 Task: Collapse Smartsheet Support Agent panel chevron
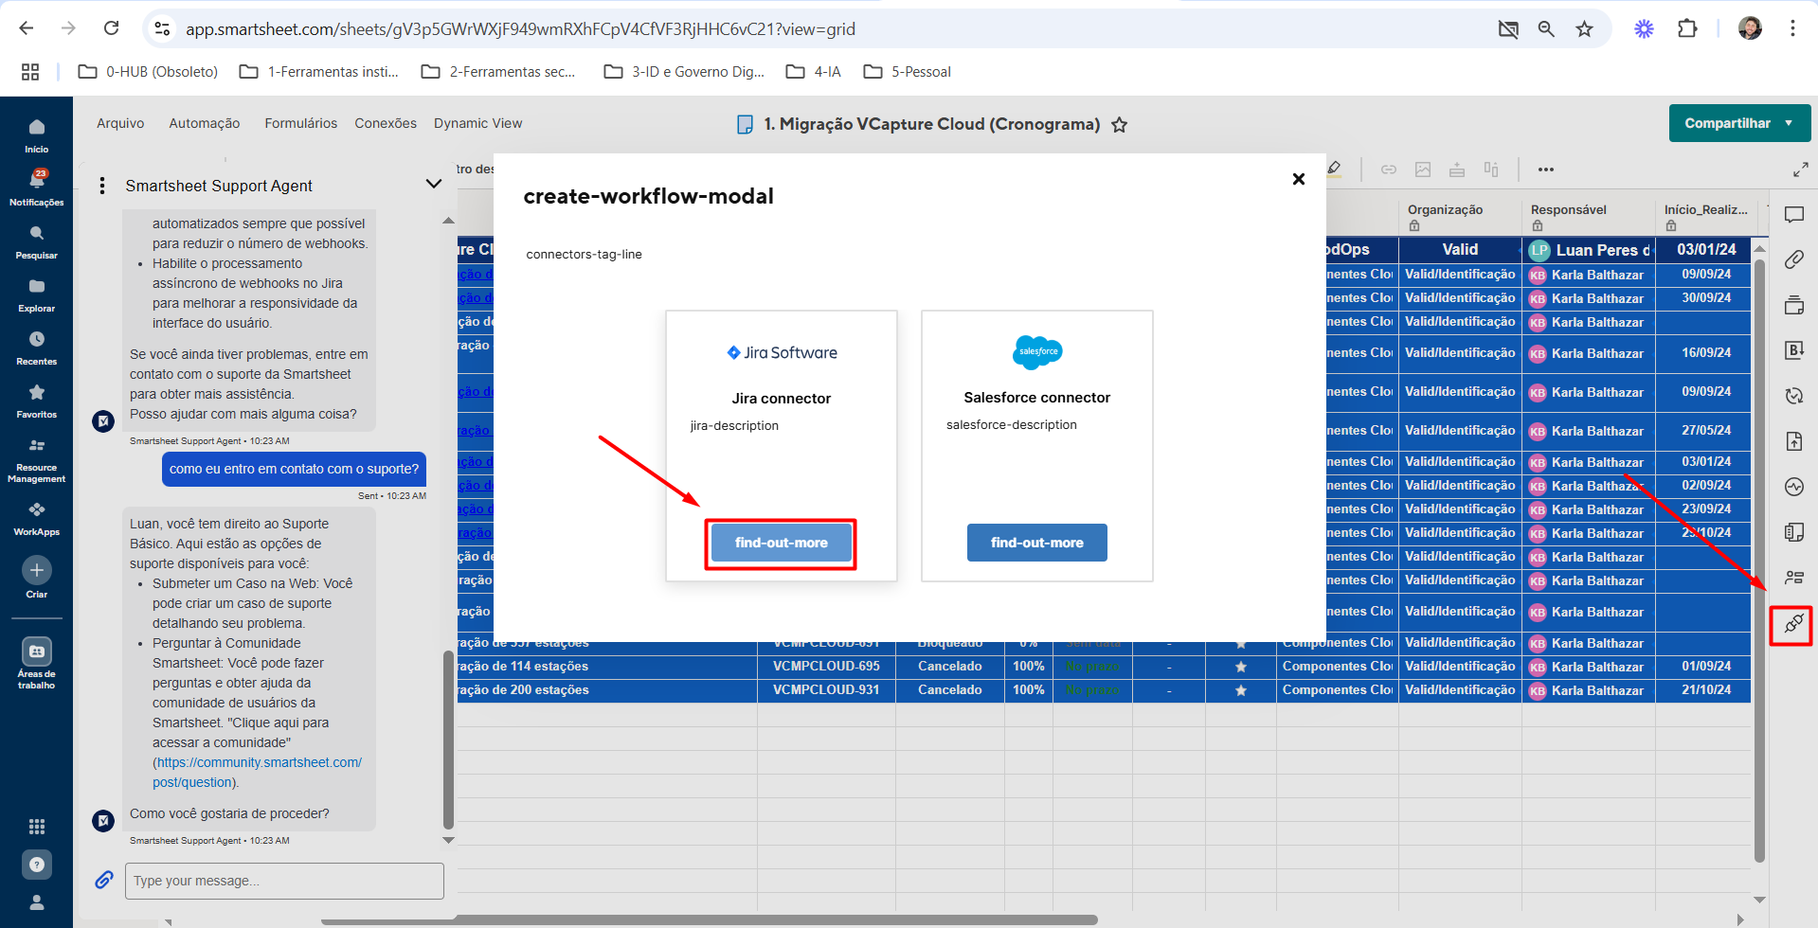click(x=434, y=184)
